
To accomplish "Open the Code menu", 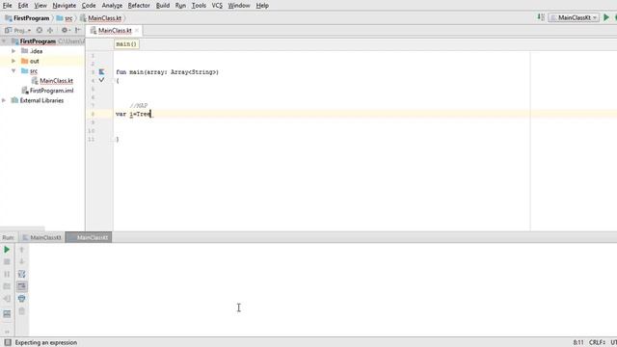I will (x=89, y=6).
